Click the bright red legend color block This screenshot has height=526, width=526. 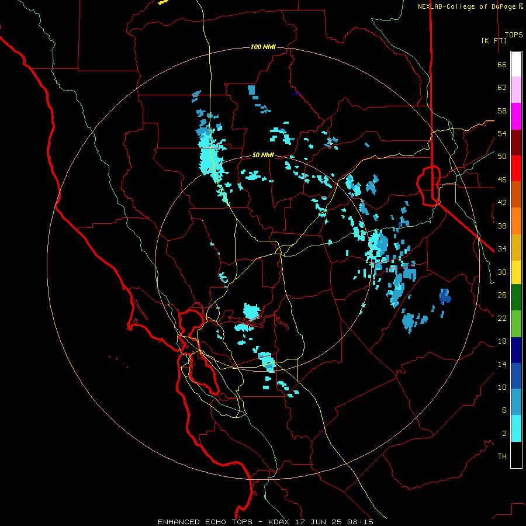(516, 168)
